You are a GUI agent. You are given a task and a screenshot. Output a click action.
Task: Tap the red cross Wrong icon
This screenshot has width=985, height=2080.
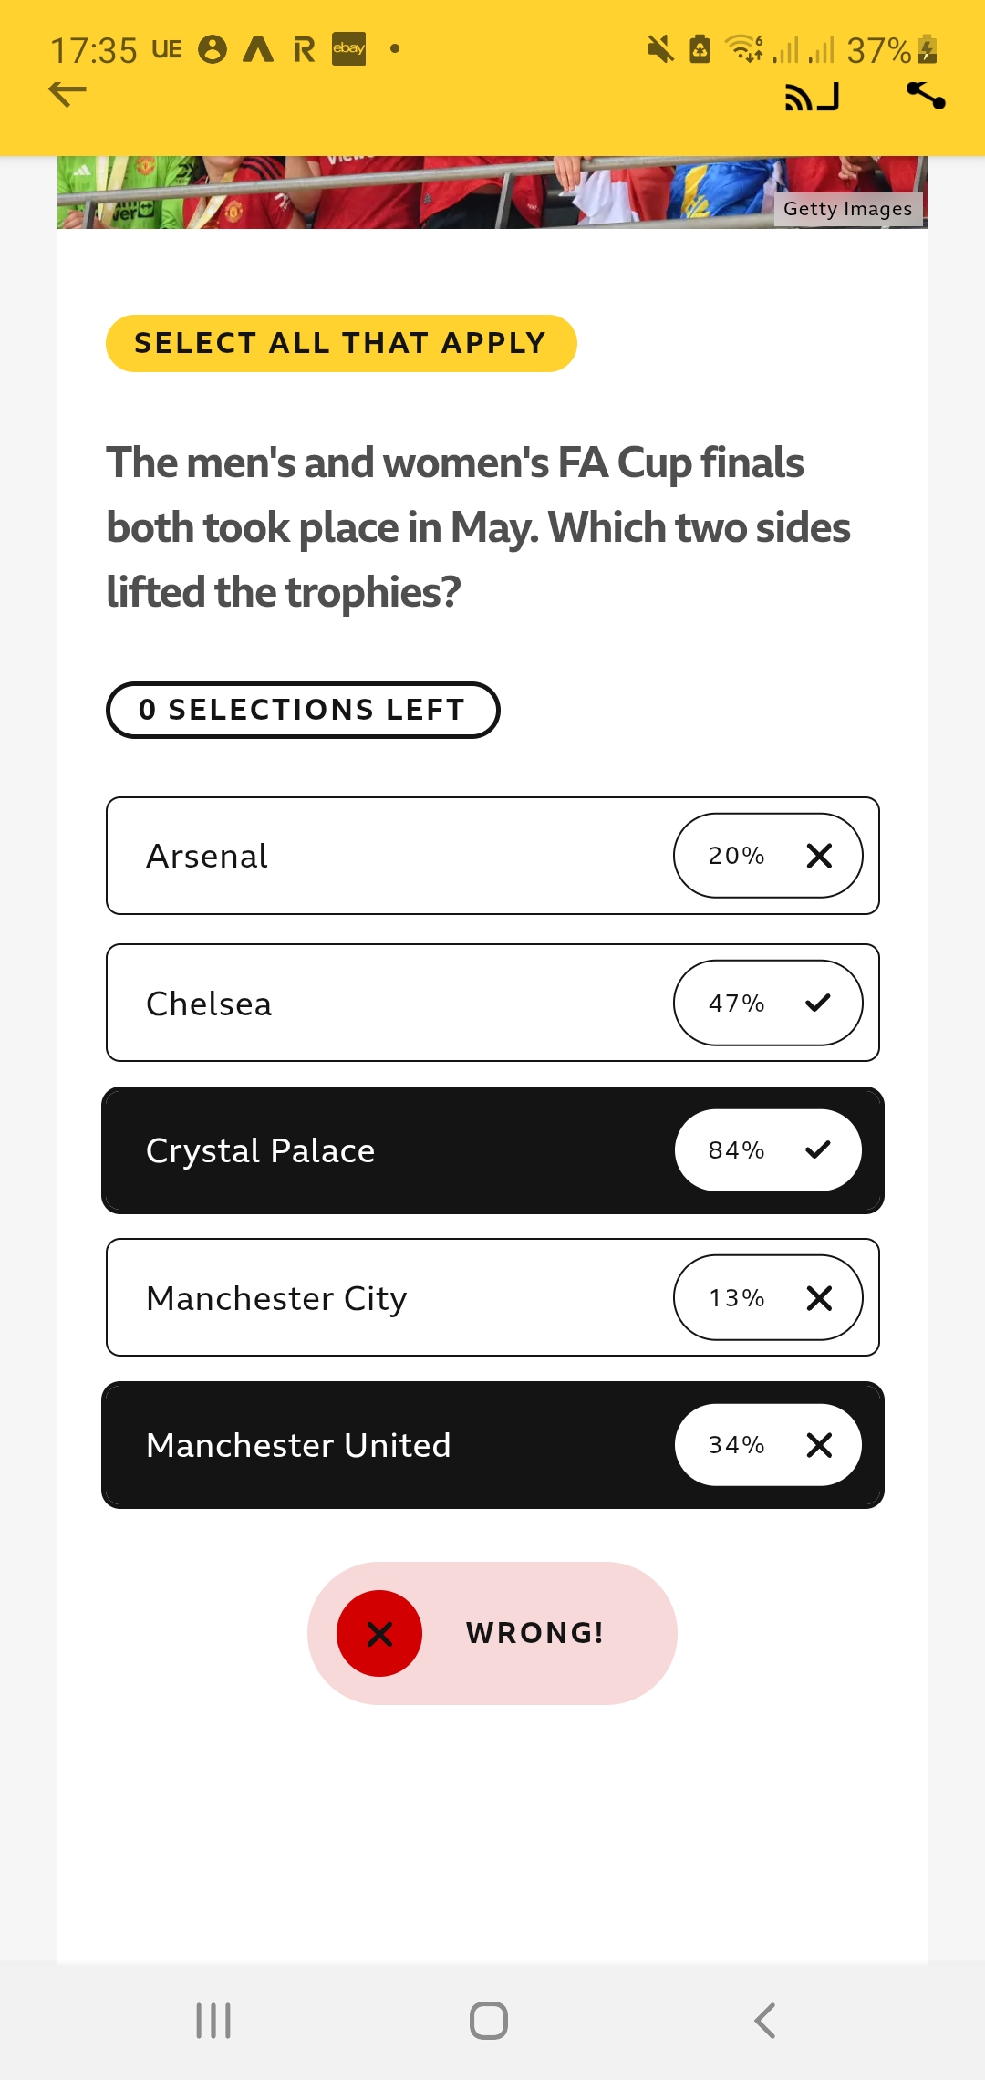379,1633
